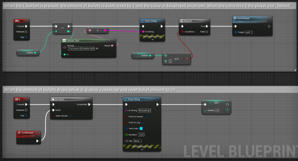Toggle the Start Closed checkbox
The height and width of the screenshot is (161, 298).
tap(70, 116)
